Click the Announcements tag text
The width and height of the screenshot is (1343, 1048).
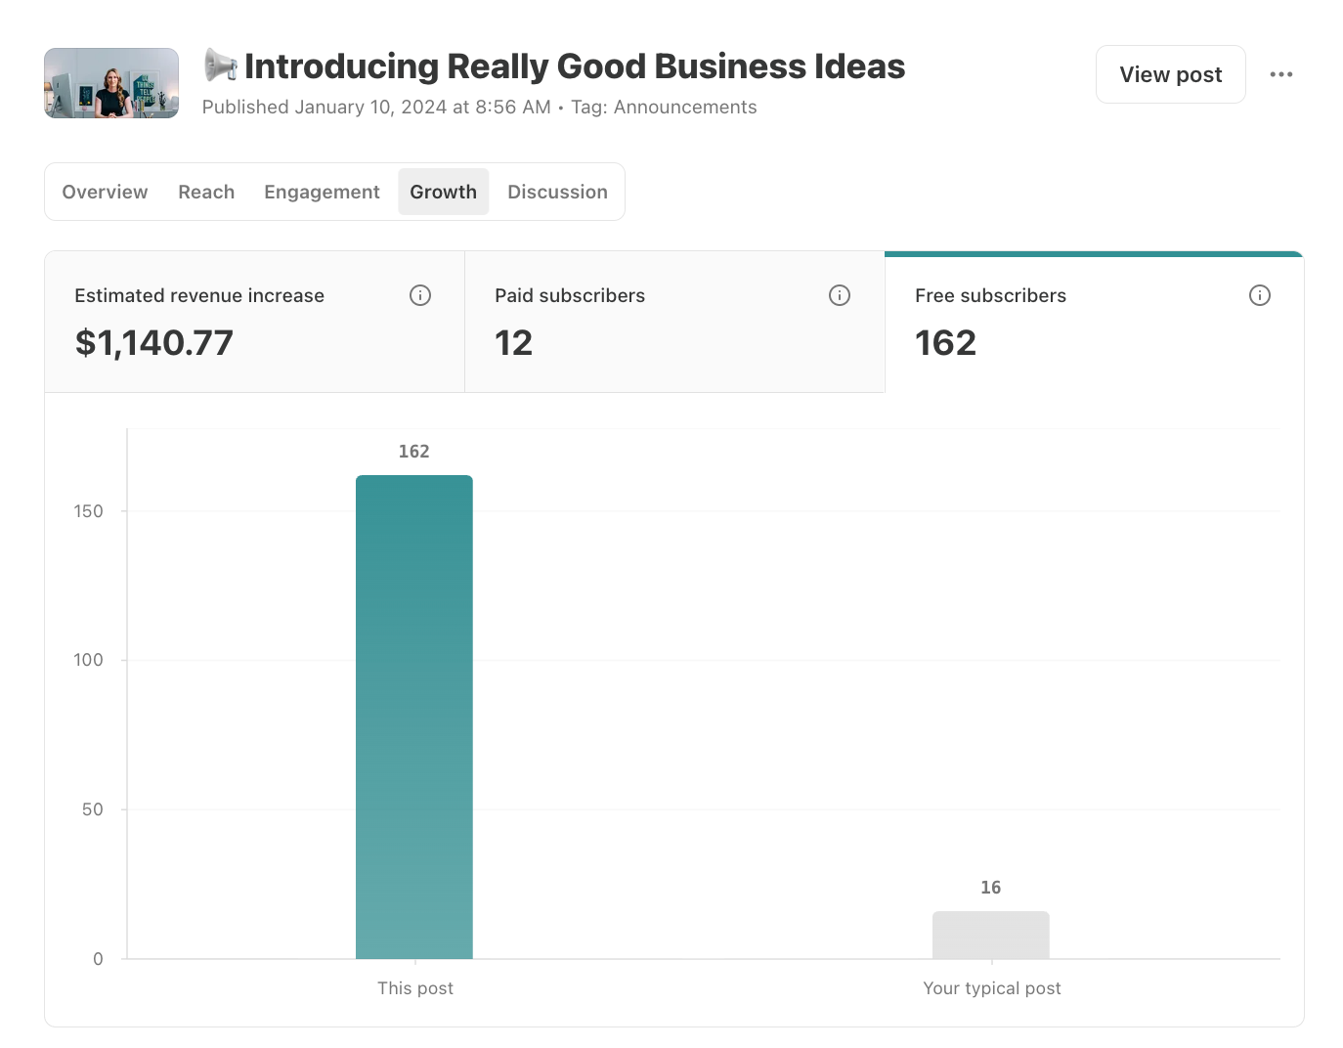click(x=685, y=108)
